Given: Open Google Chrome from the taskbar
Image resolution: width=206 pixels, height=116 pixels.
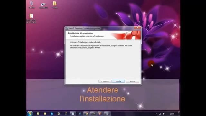Looking at the screenshot, I should point(87,114).
